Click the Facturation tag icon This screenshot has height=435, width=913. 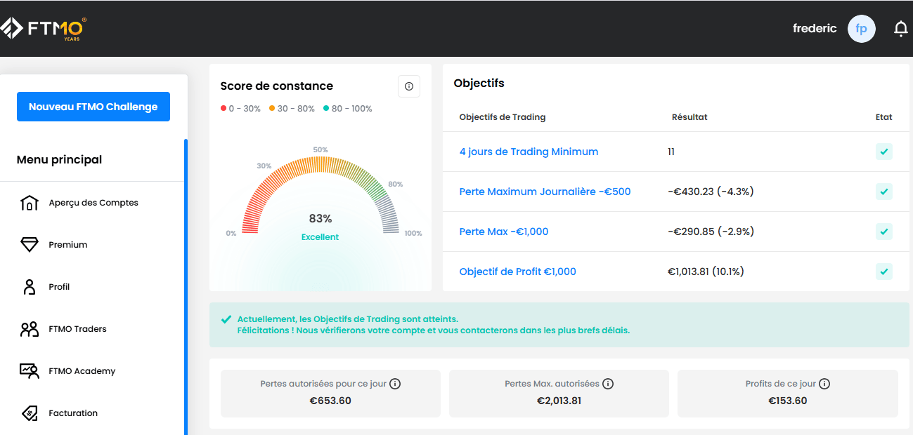pyautogui.click(x=30, y=413)
